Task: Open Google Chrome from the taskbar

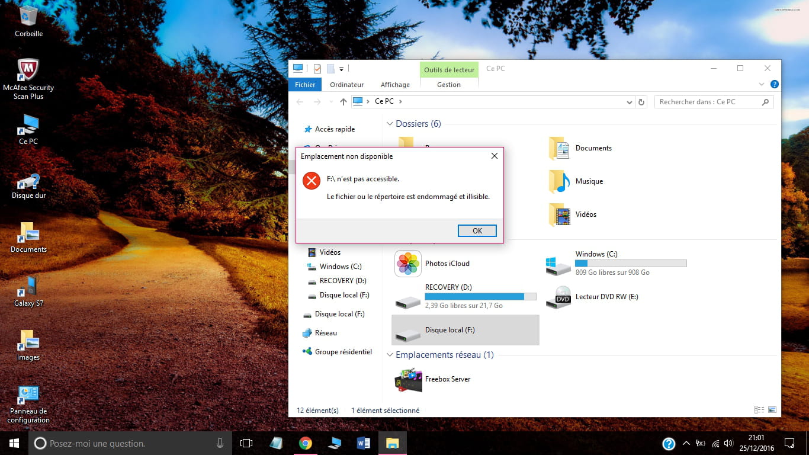Action: (x=306, y=443)
